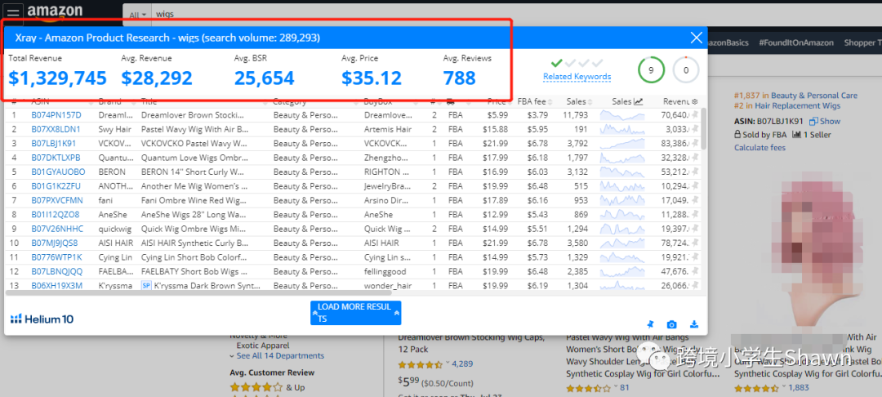882x397 pixels.
Task: Open the All departments search dropdown
Action: tap(137, 15)
